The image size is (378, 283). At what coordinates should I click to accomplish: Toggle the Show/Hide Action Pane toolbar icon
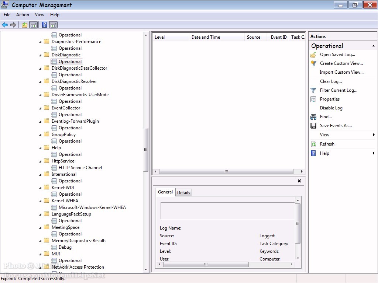pyautogui.click(x=54, y=25)
